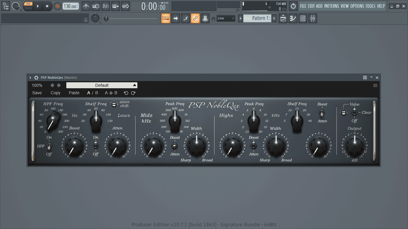Open the OPTIONS menu

coord(357,6)
